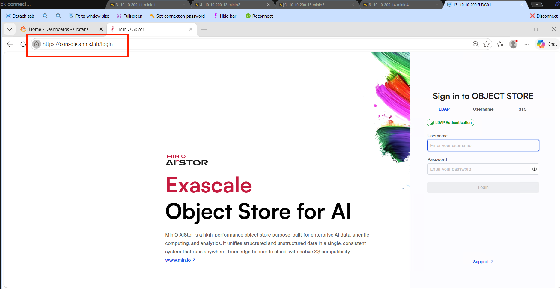Reconnect the remote session
The image size is (560, 289).
(x=259, y=16)
